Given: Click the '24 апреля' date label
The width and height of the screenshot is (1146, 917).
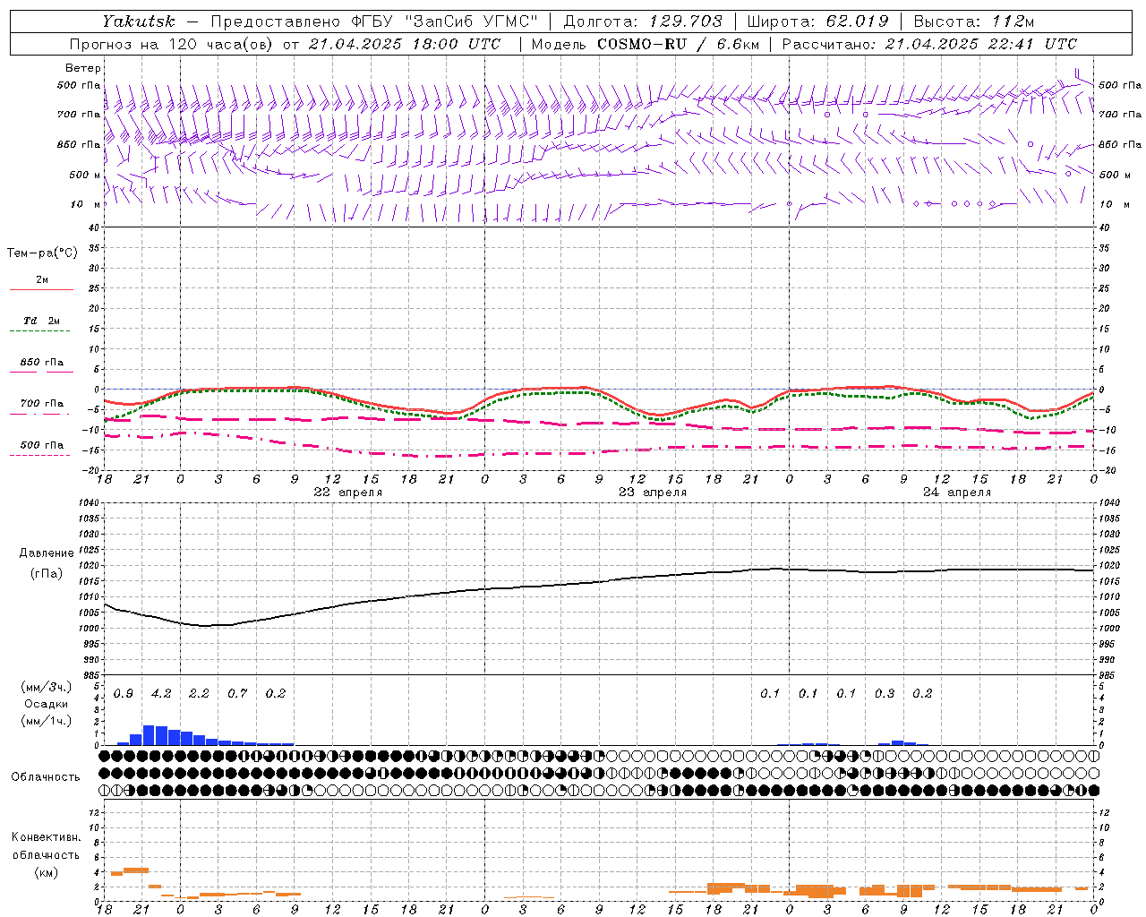Looking at the screenshot, I should 957,493.
